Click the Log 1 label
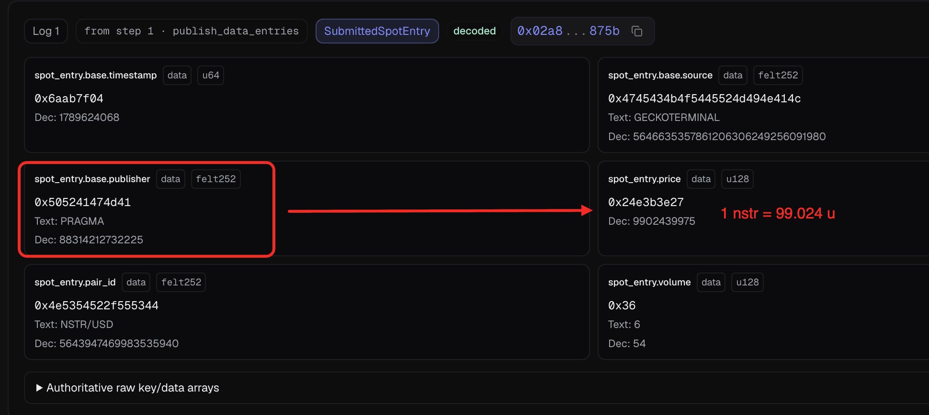This screenshot has width=929, height=415. pos(46,31)
